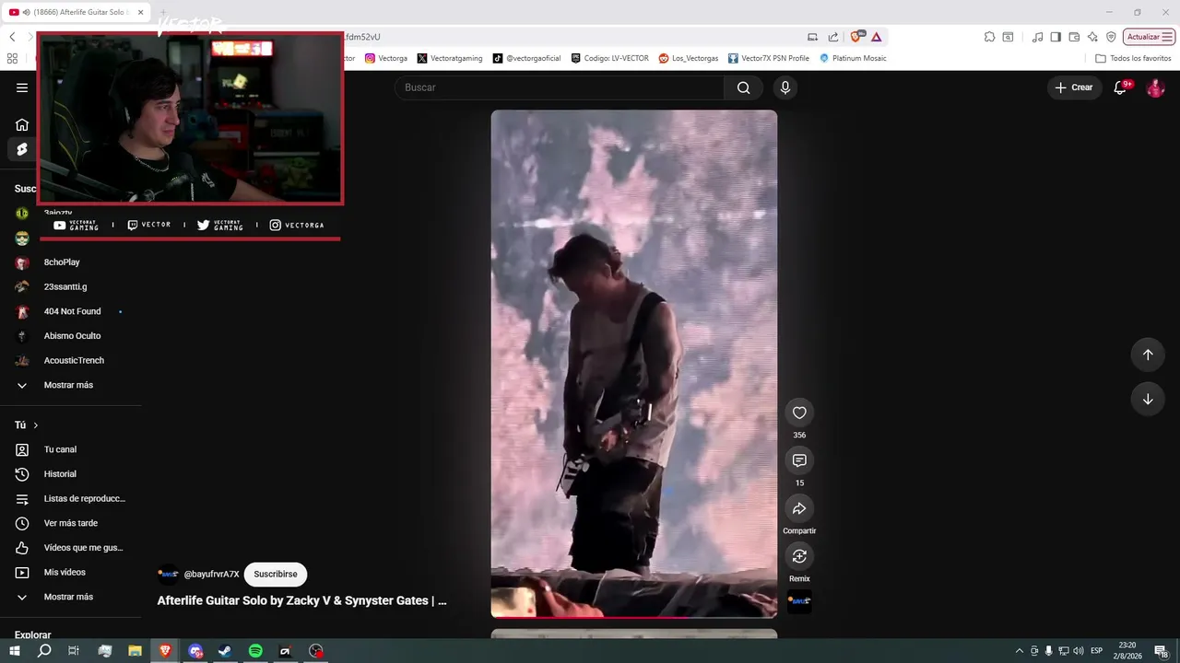Open Ver más tarde in sidebar

click(x=70, y=523)
